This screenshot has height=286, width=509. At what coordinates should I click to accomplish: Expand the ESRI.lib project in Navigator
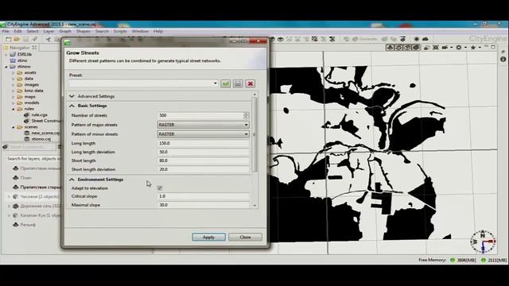coord(6,55)
